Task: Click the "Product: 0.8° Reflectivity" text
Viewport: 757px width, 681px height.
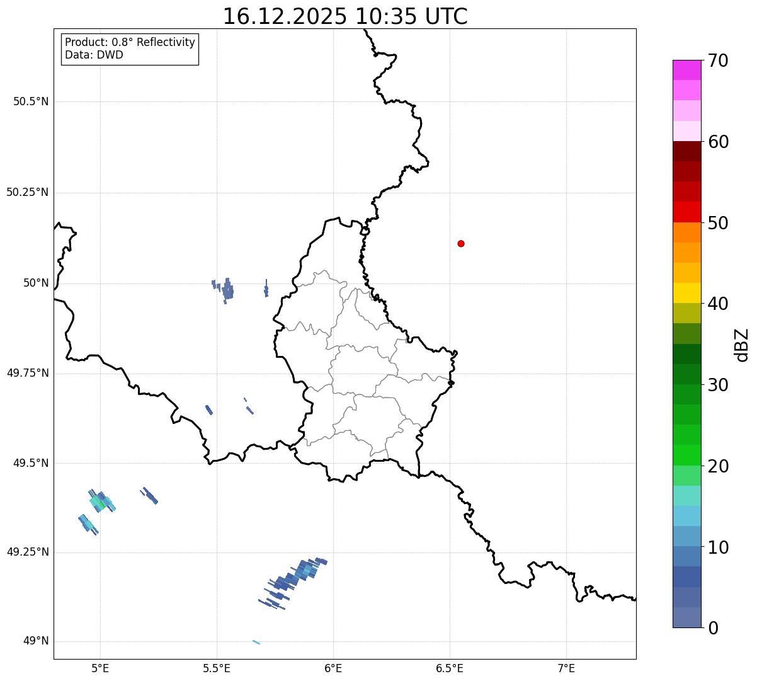Action: click(x=130, y=42)
